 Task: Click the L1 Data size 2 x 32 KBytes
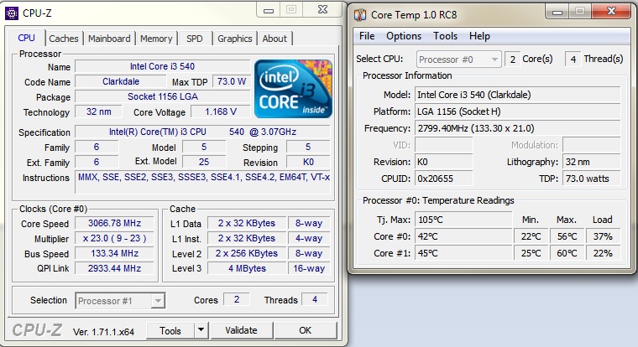(247, 224)
